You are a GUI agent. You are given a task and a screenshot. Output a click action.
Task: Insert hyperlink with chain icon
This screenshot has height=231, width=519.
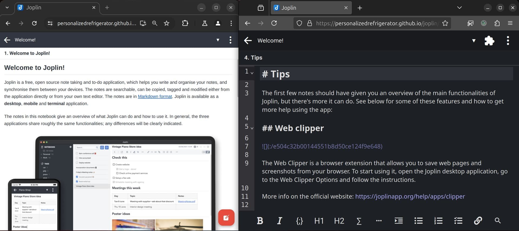tap(478, 221)
